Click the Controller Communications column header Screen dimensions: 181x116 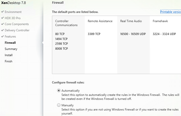[x=66, y=23]
